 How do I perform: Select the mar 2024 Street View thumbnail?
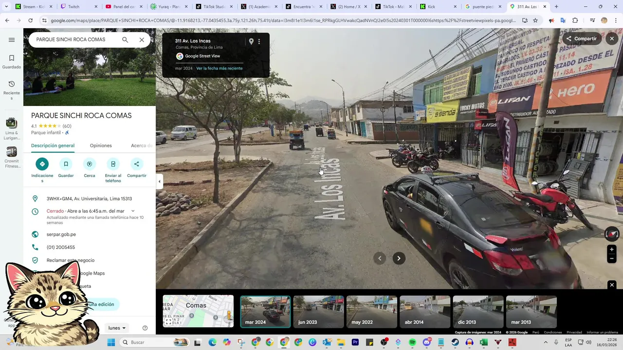pos(265,312)
